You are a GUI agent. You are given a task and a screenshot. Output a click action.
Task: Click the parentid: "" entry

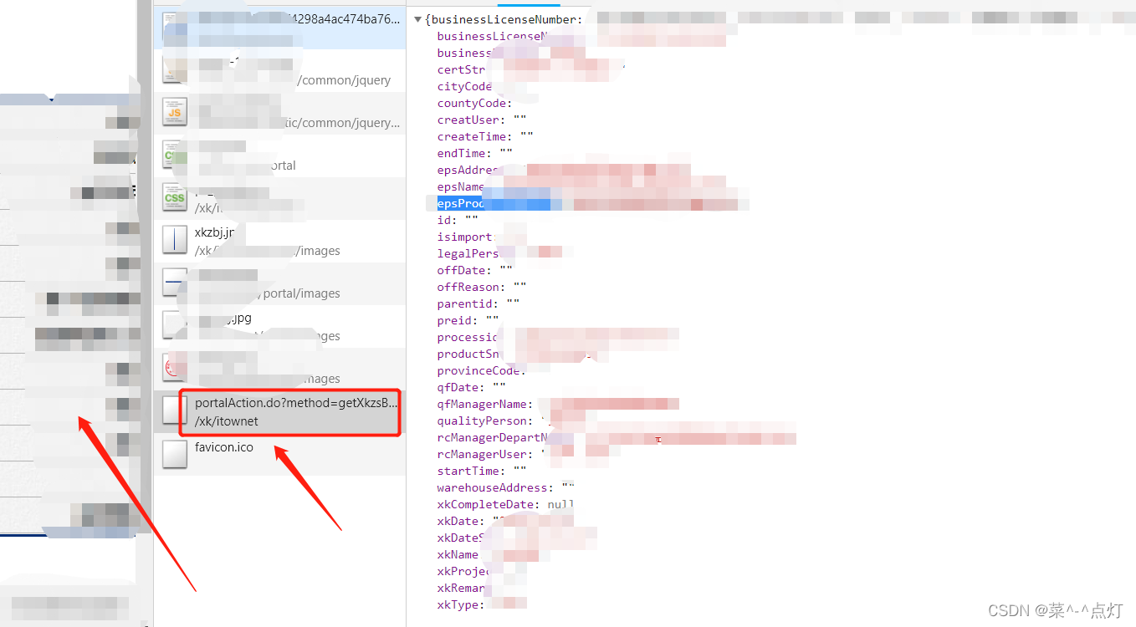478,303
